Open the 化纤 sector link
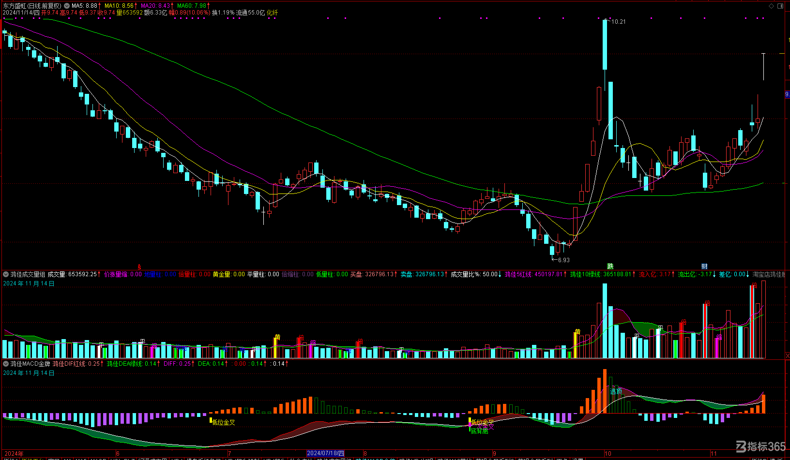Viewport: 790px width, 460px height. tap(273, 13)
